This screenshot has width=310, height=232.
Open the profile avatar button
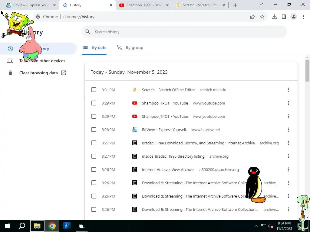[294, 17]
